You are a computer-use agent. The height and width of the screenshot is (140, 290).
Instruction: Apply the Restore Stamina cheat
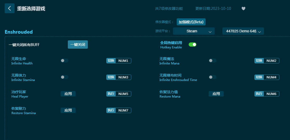click(68, 110)
